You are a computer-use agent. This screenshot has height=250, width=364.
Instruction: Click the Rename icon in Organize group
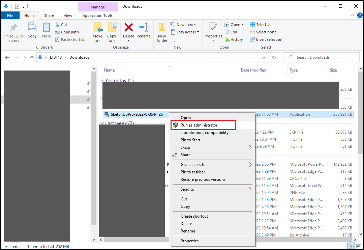point(144,28)
